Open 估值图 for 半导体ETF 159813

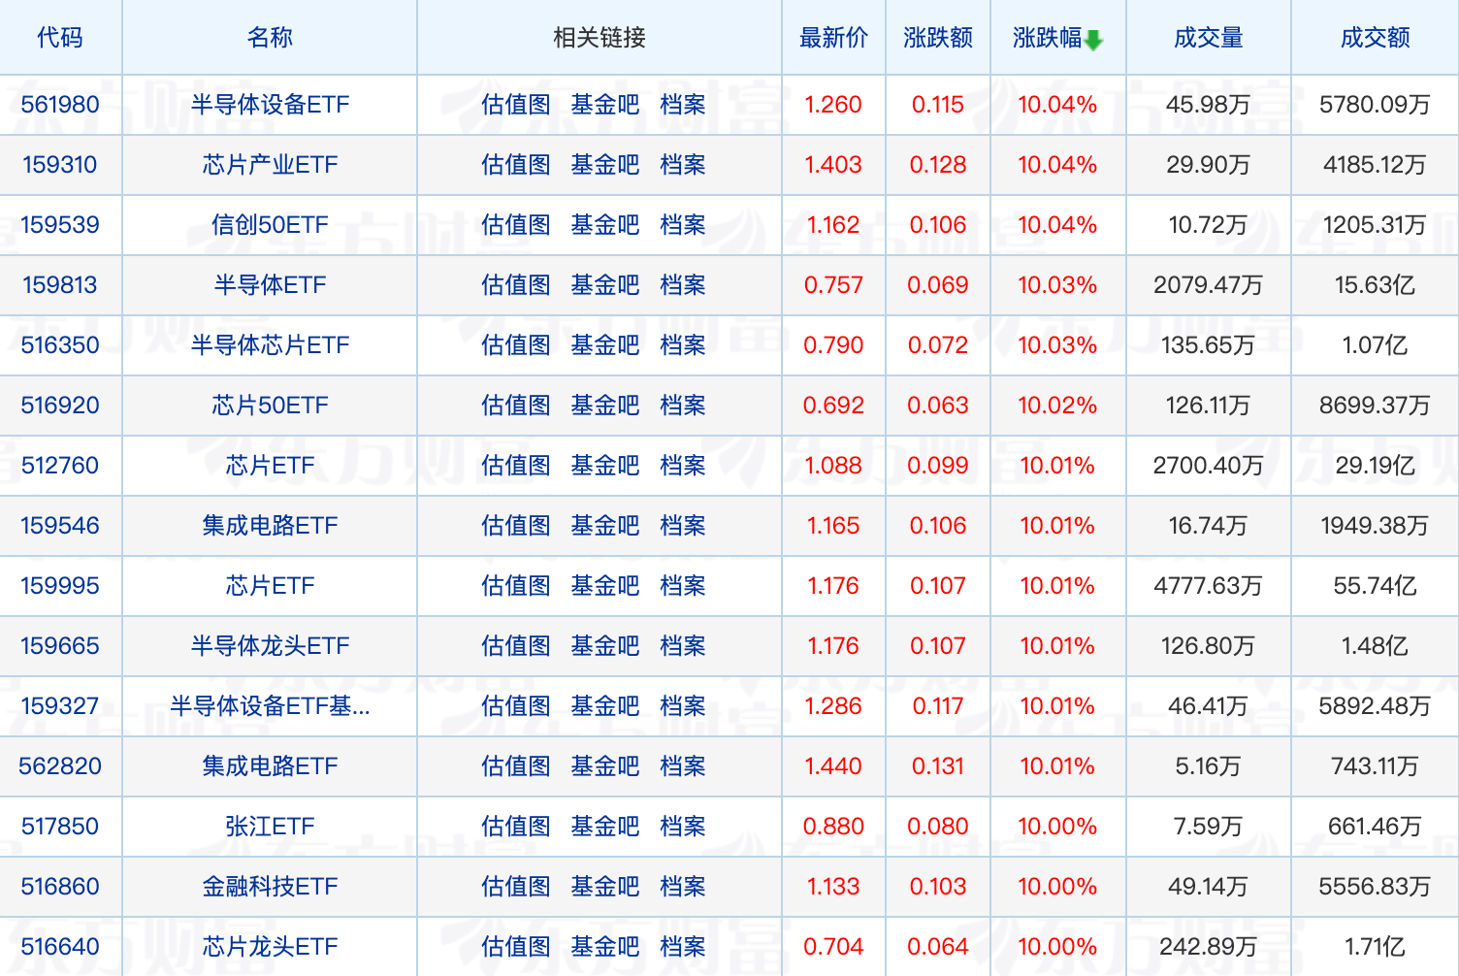(x=516, y=285)
